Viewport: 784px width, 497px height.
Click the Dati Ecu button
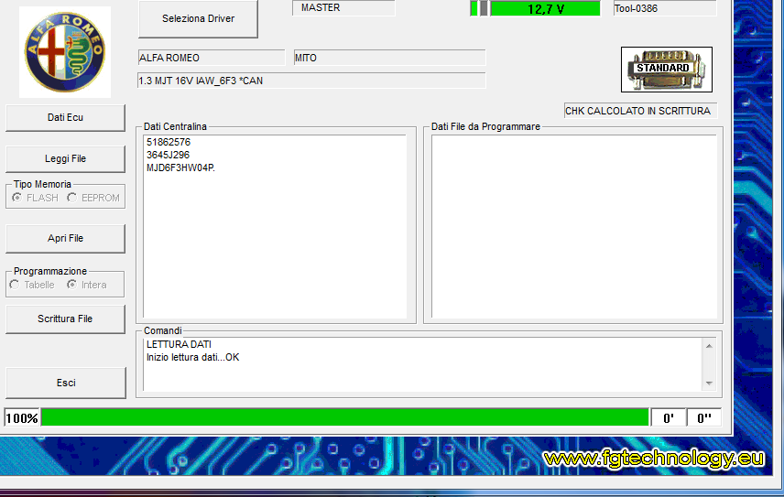66,117
